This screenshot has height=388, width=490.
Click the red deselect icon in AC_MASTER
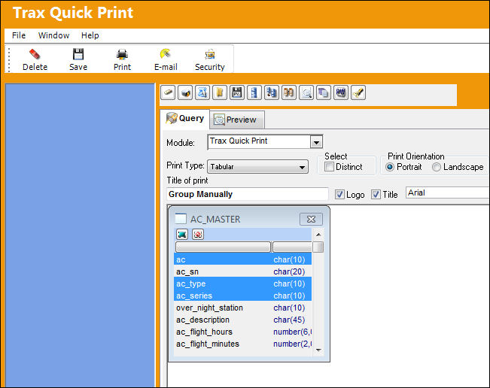coord(198,234)
